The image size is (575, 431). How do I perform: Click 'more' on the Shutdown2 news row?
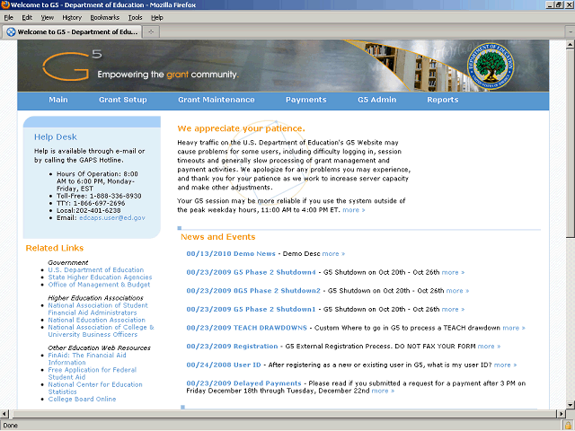457,291
